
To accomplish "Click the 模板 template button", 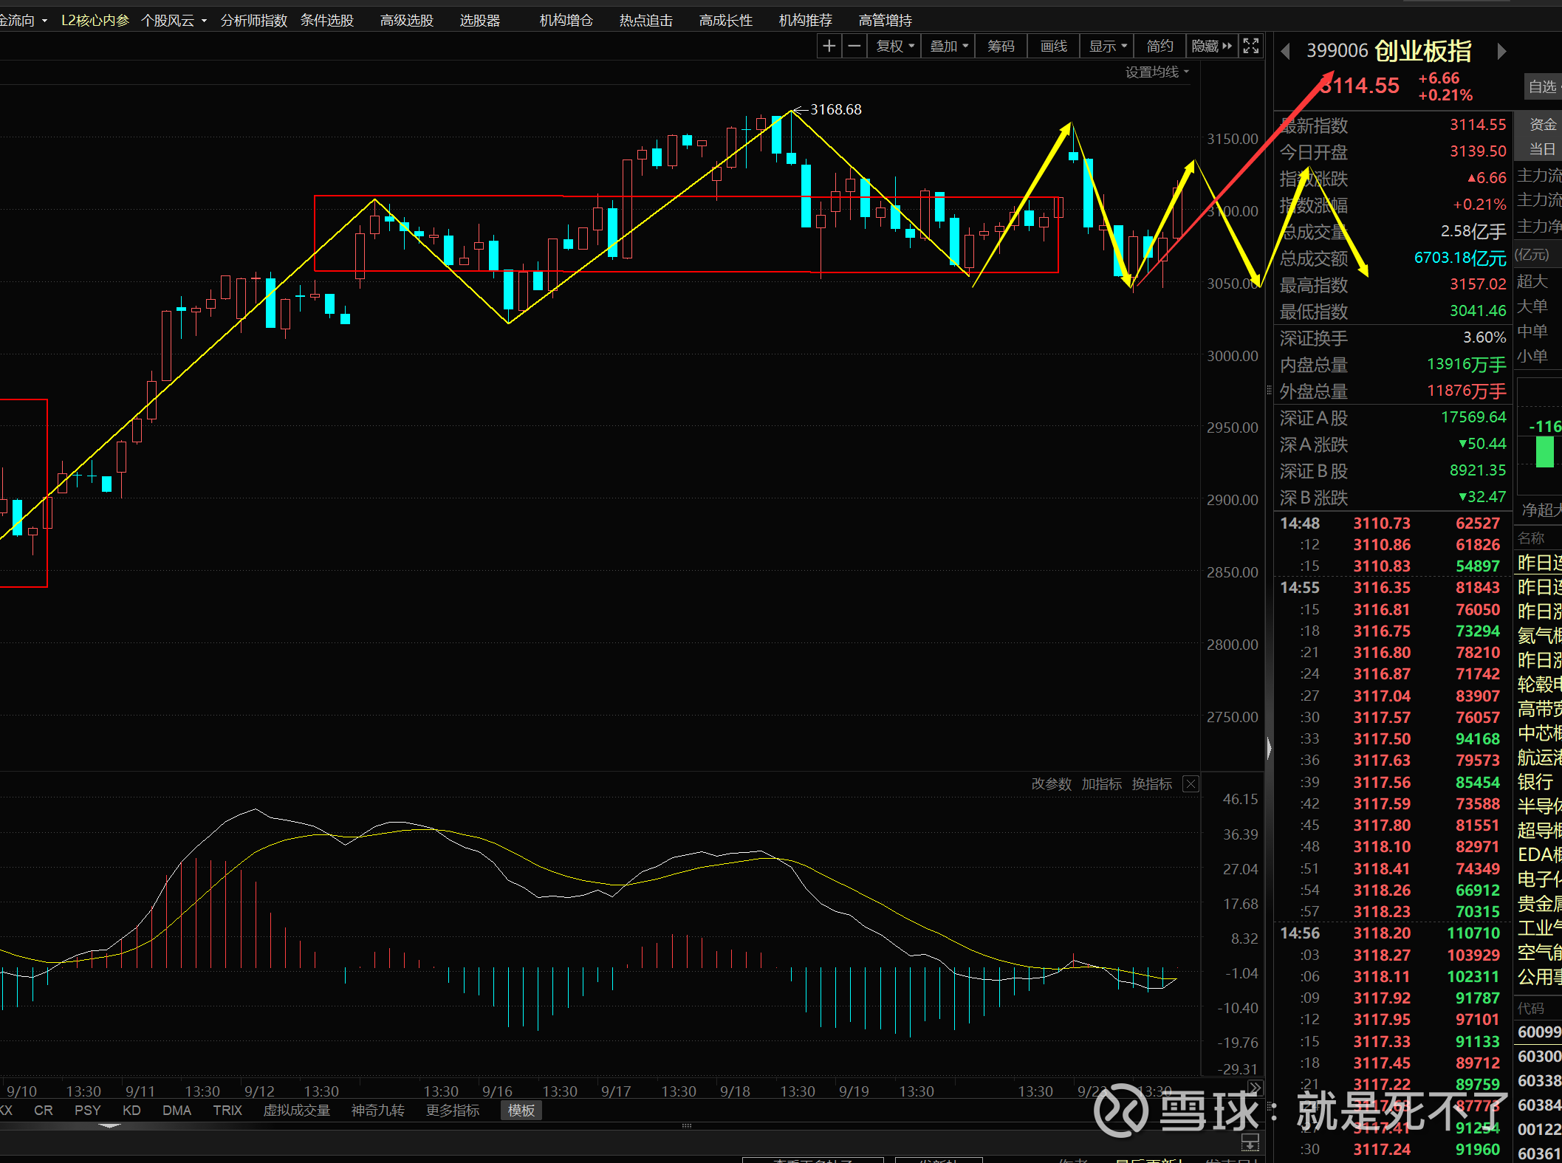I will tap(521, 1111).
